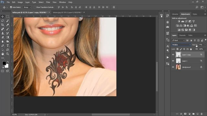
Task: Create a new group folder
Action: tap(193, 114)
